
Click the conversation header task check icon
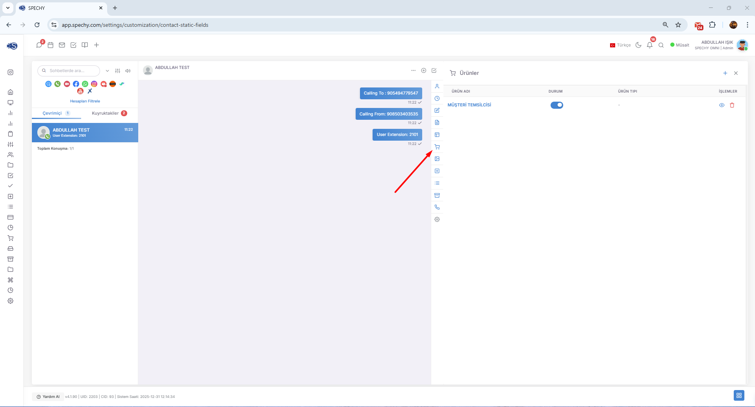pyautogui.click(x=434, y=71)
